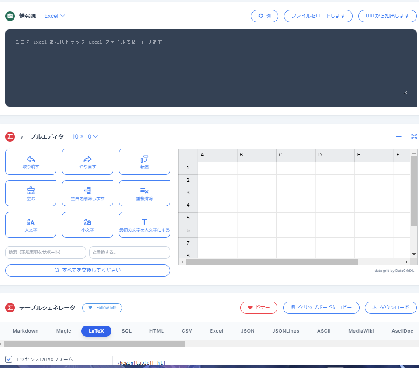The height and width of the screenshot is (368, 419).
Task: Select row 3 header in grid
Action: (x=188, y=193)
